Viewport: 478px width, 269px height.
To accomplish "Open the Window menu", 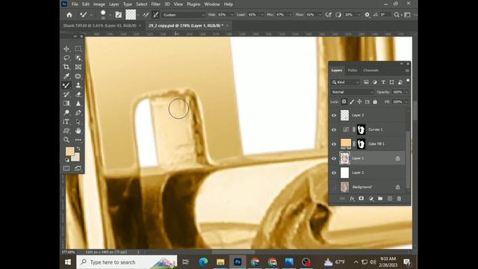I will click(212, 4).
